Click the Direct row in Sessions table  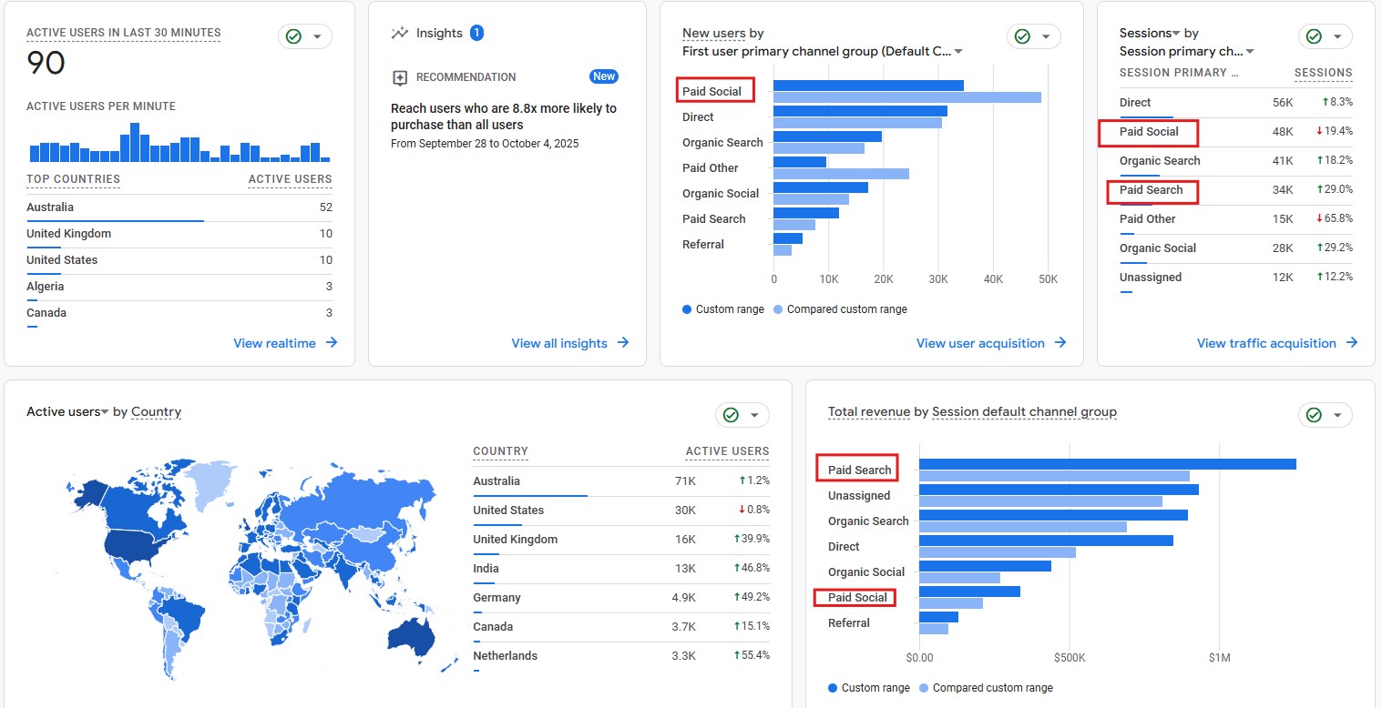[x=1236, y=103]
